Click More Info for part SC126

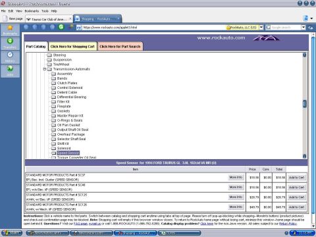coord(236,207)
